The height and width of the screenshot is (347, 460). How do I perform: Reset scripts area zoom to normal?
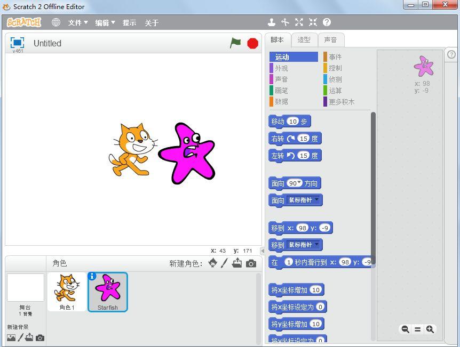click(x=417, y=329)
